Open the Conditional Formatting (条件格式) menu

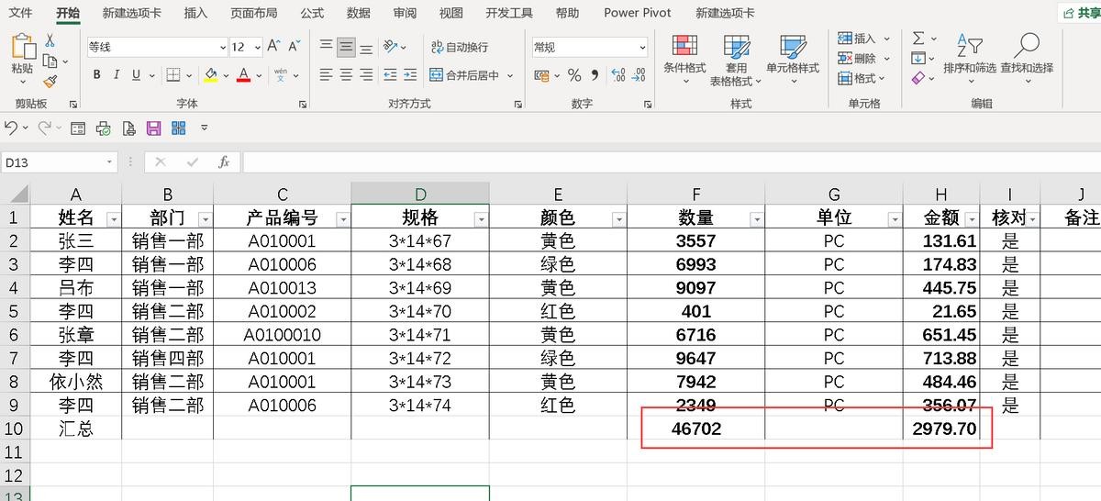[684, 61]
